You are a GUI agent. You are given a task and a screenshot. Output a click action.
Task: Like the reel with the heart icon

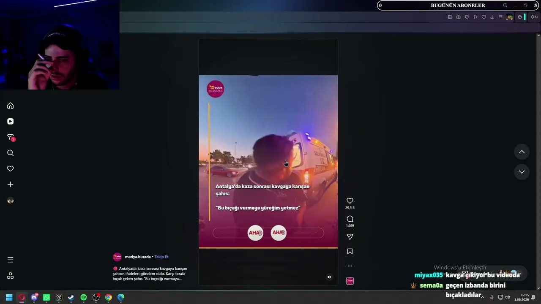(350, 201)
